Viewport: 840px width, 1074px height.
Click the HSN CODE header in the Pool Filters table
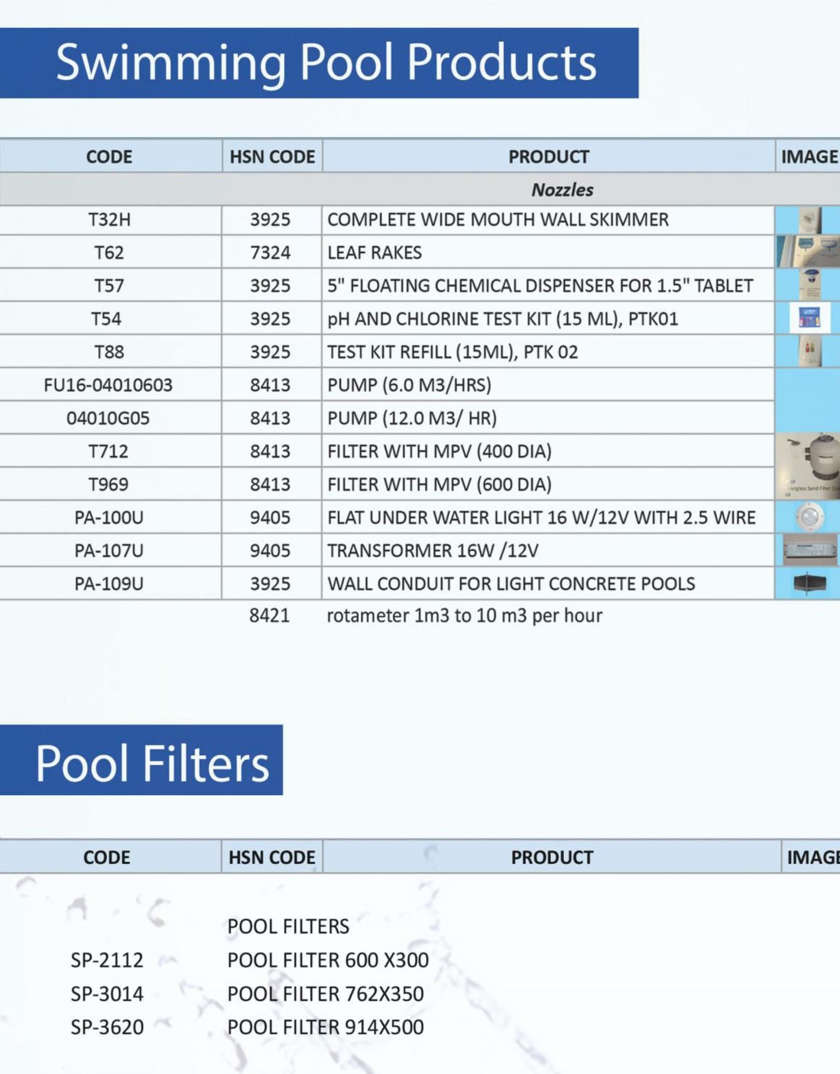click(x=272, y=857)
